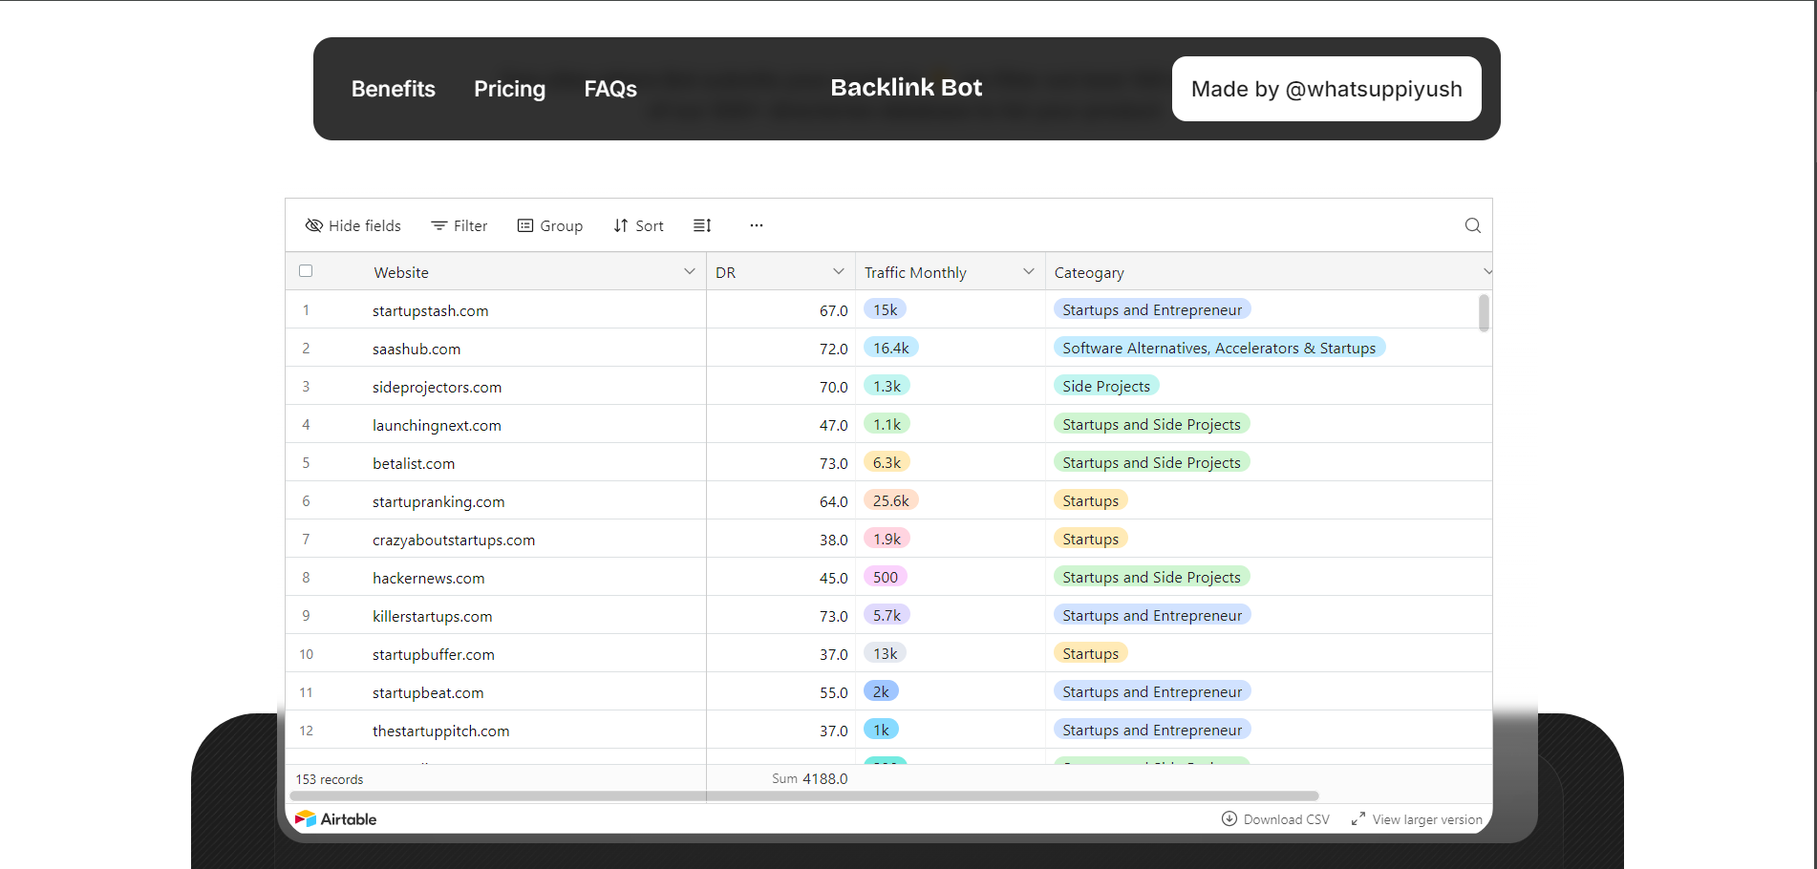Click the horizontal scrollbar under the table
Viewport: 1817px width, 869px height.
tap(804, 795)
